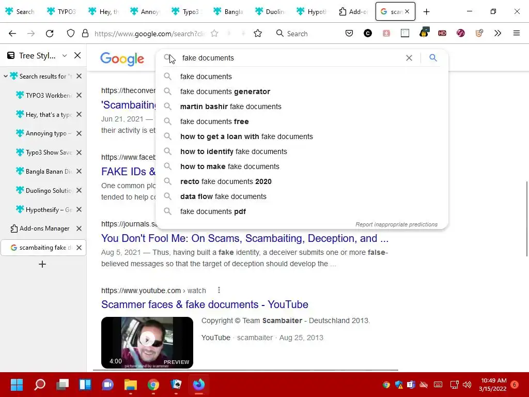This screenshot has height=397, width=529.
Task: Switch to the Add-ons browser tab
Action: point(353,12)
